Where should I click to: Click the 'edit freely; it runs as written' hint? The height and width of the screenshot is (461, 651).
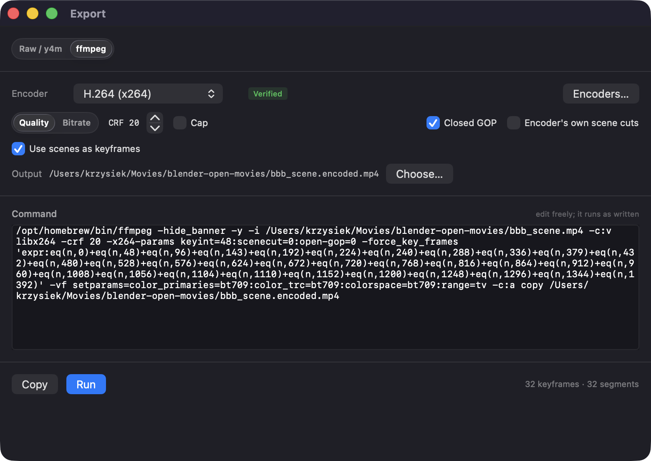point(587,214)
